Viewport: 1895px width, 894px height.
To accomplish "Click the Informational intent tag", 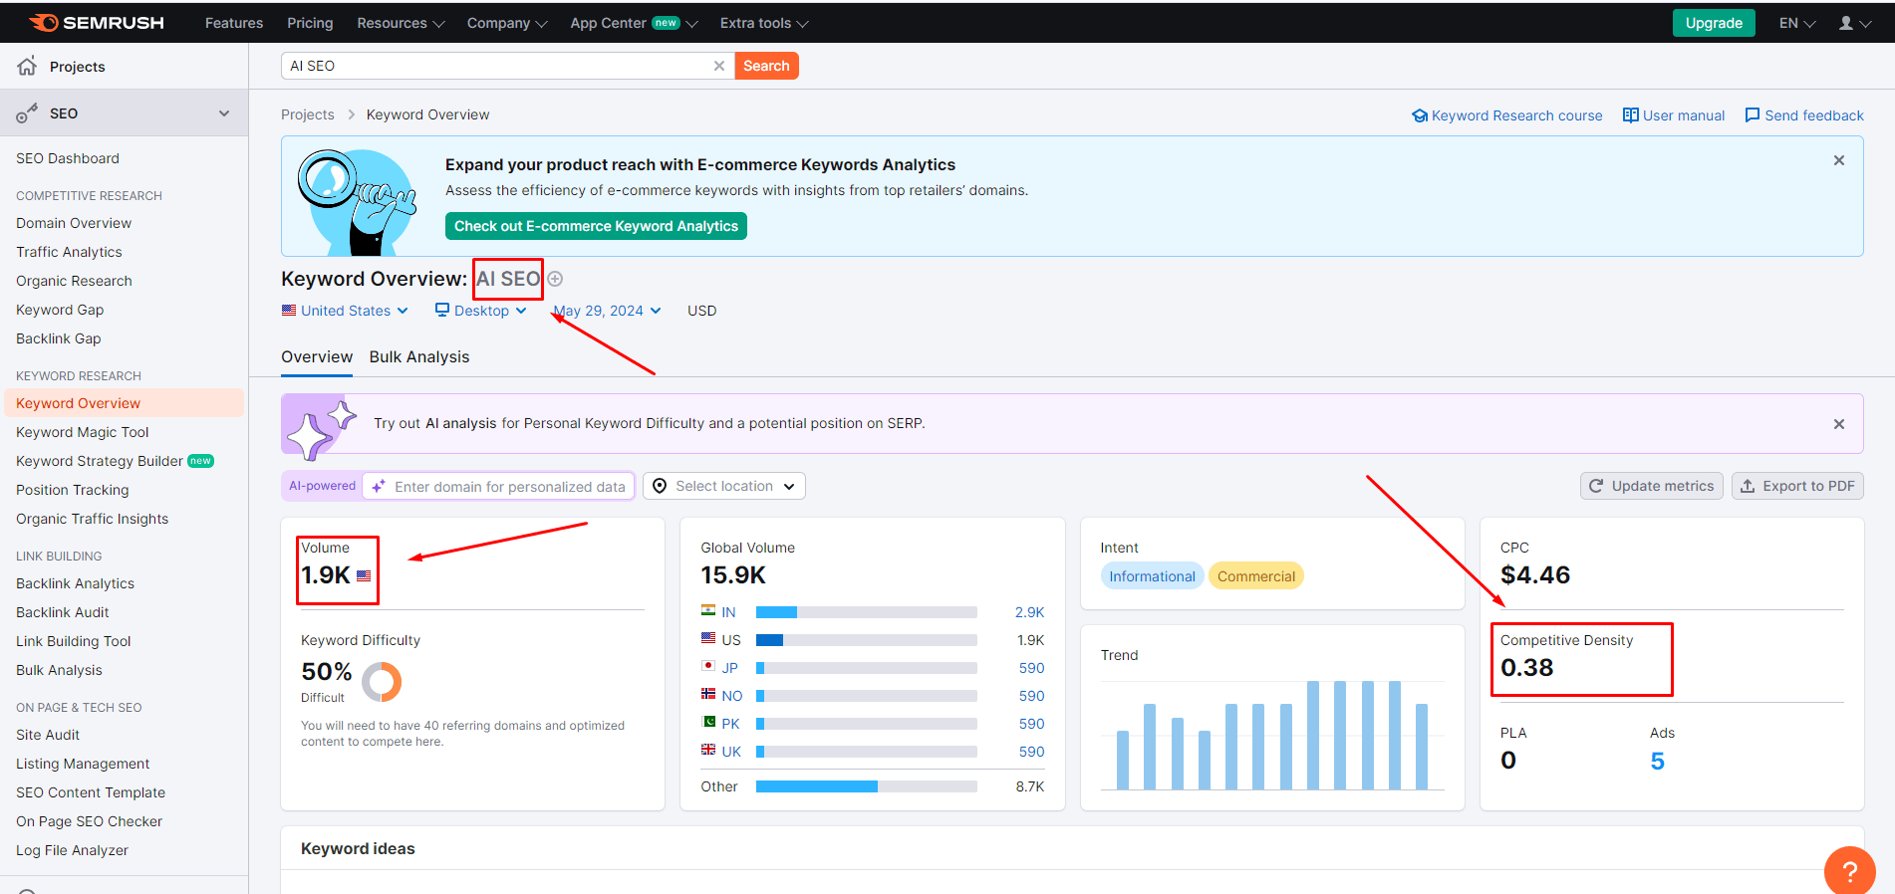I will pyautogui.click(x=1152, y=576).
